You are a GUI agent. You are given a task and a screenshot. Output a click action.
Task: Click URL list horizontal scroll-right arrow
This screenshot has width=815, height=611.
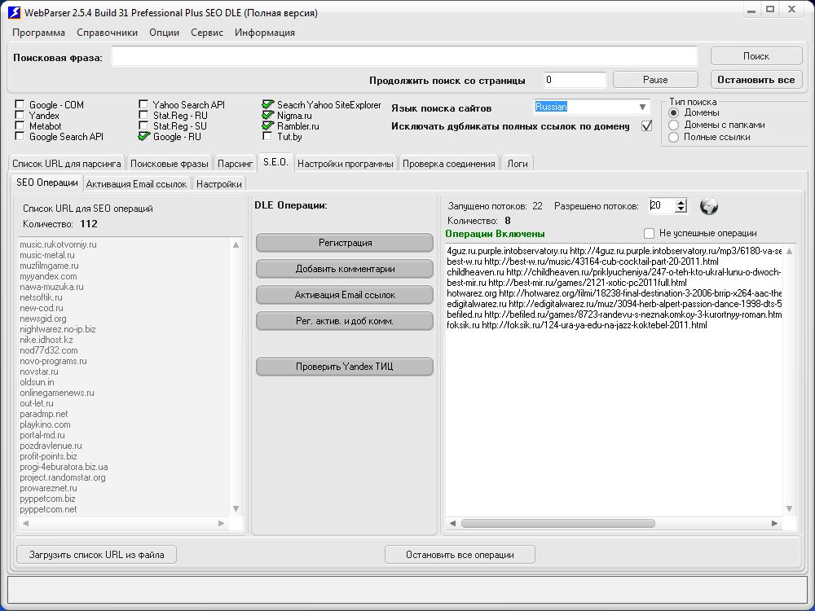pos(222,523)
